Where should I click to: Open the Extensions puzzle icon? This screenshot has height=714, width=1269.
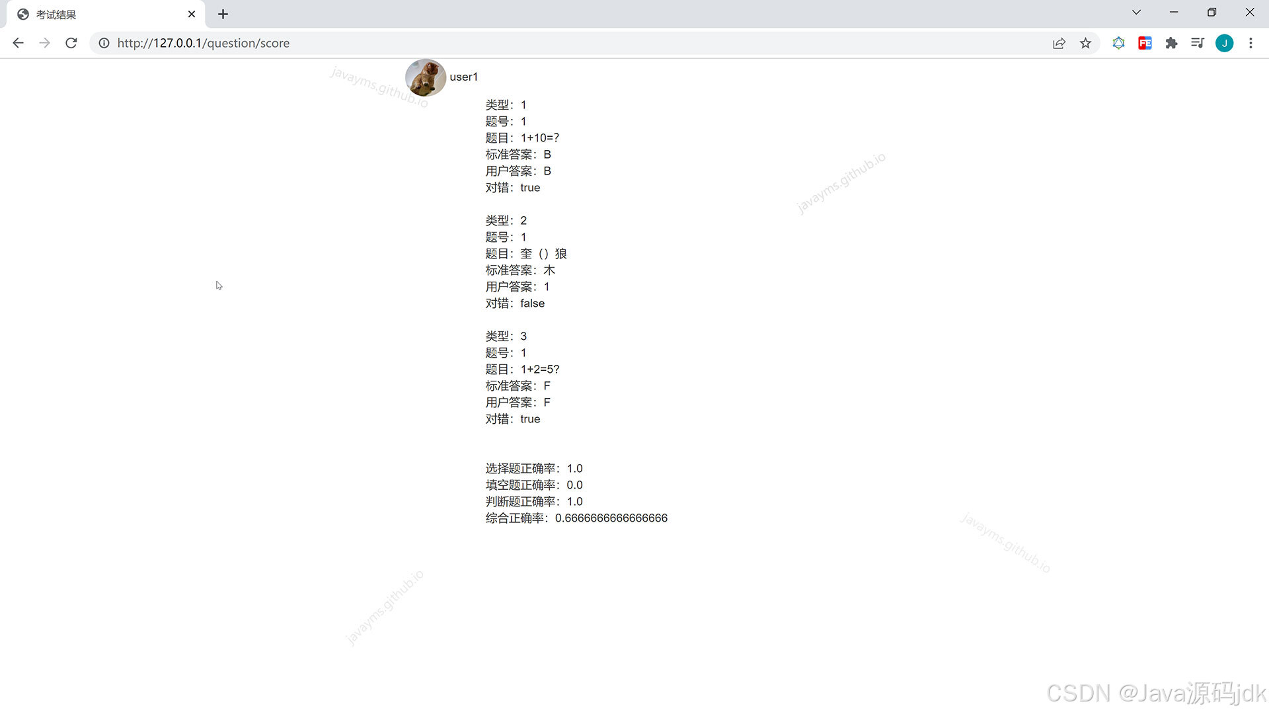point(1171,43)
